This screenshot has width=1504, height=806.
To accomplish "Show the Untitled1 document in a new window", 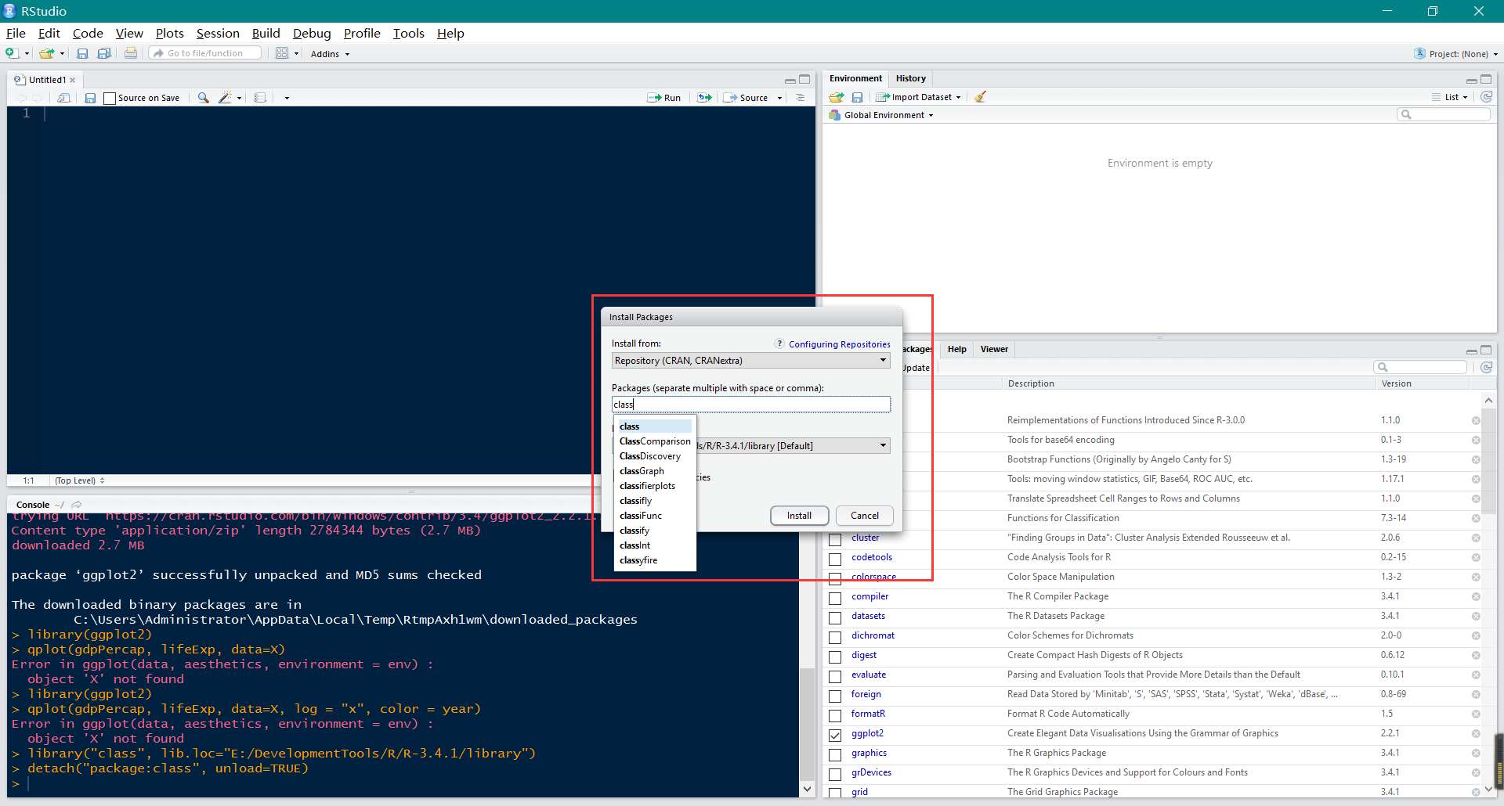I will click(64, 98).
